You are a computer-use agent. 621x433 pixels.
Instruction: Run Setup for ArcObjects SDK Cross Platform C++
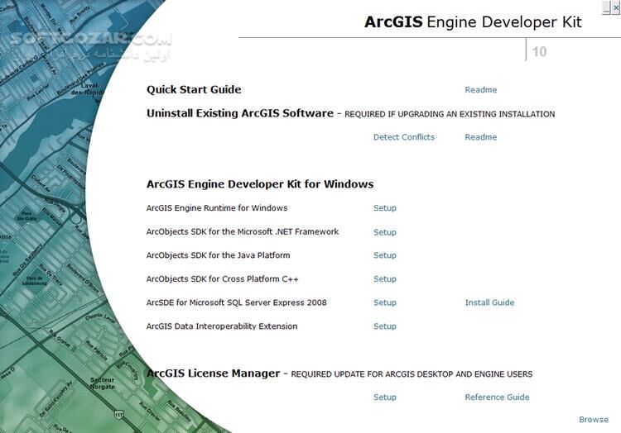click(x=384, y=279)
